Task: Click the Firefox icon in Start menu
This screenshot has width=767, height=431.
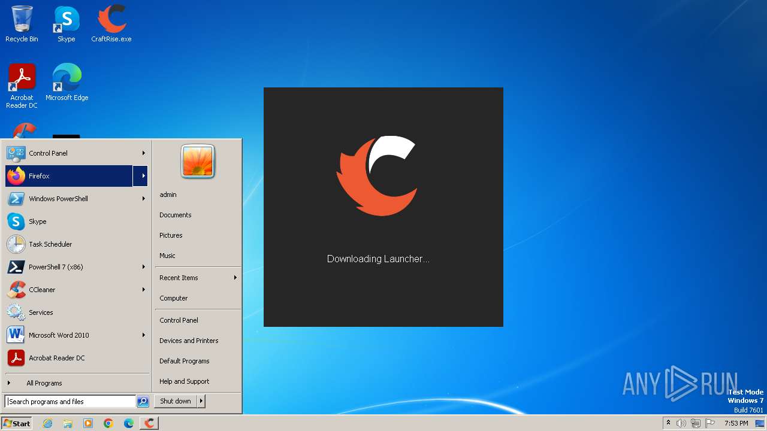Action: 16,176
